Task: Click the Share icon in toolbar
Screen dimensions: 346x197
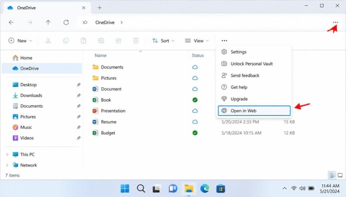Action: (119, 41)
